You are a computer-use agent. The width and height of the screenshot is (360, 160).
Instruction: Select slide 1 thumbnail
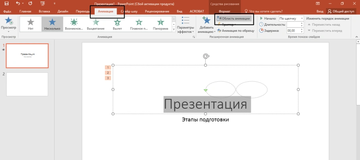[x=27, y=56]
